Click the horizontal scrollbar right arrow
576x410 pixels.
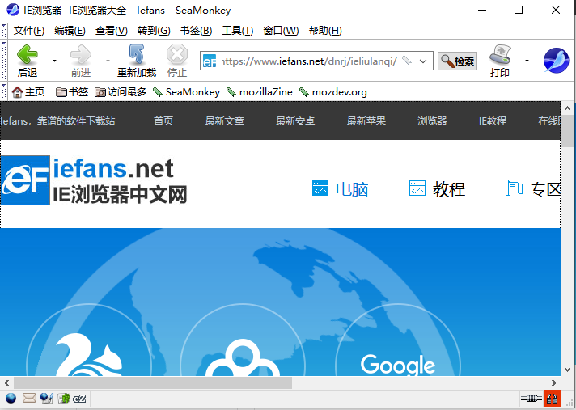[554, 383]
